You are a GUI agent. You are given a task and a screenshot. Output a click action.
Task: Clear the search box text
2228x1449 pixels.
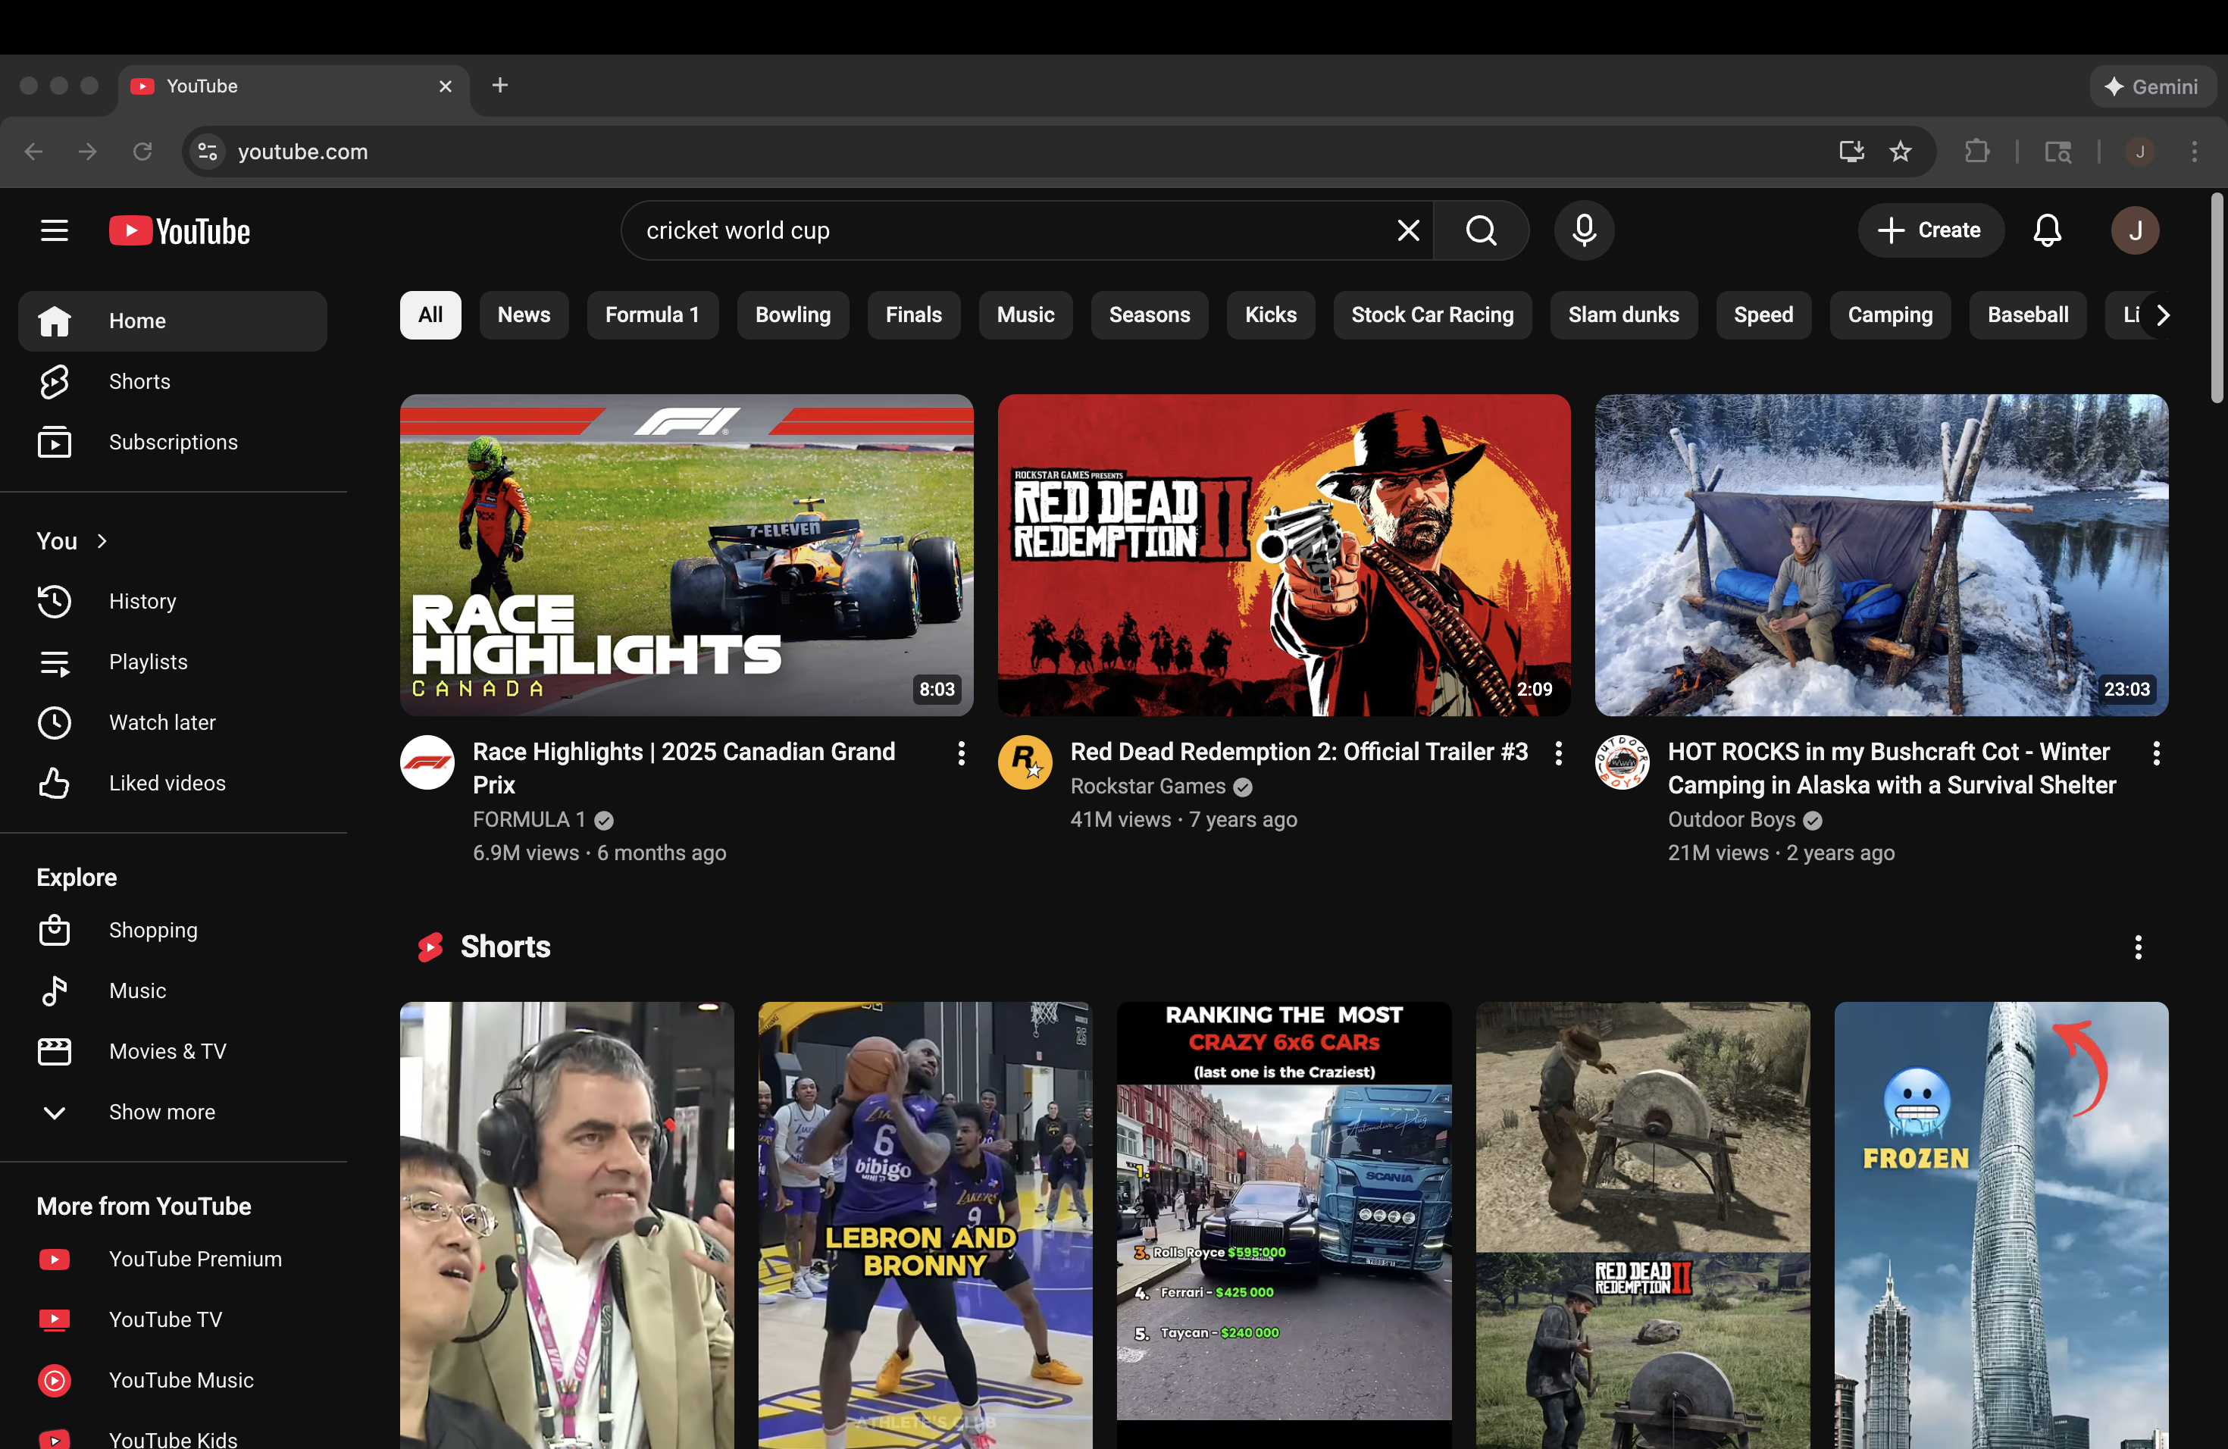point(1408,230)
